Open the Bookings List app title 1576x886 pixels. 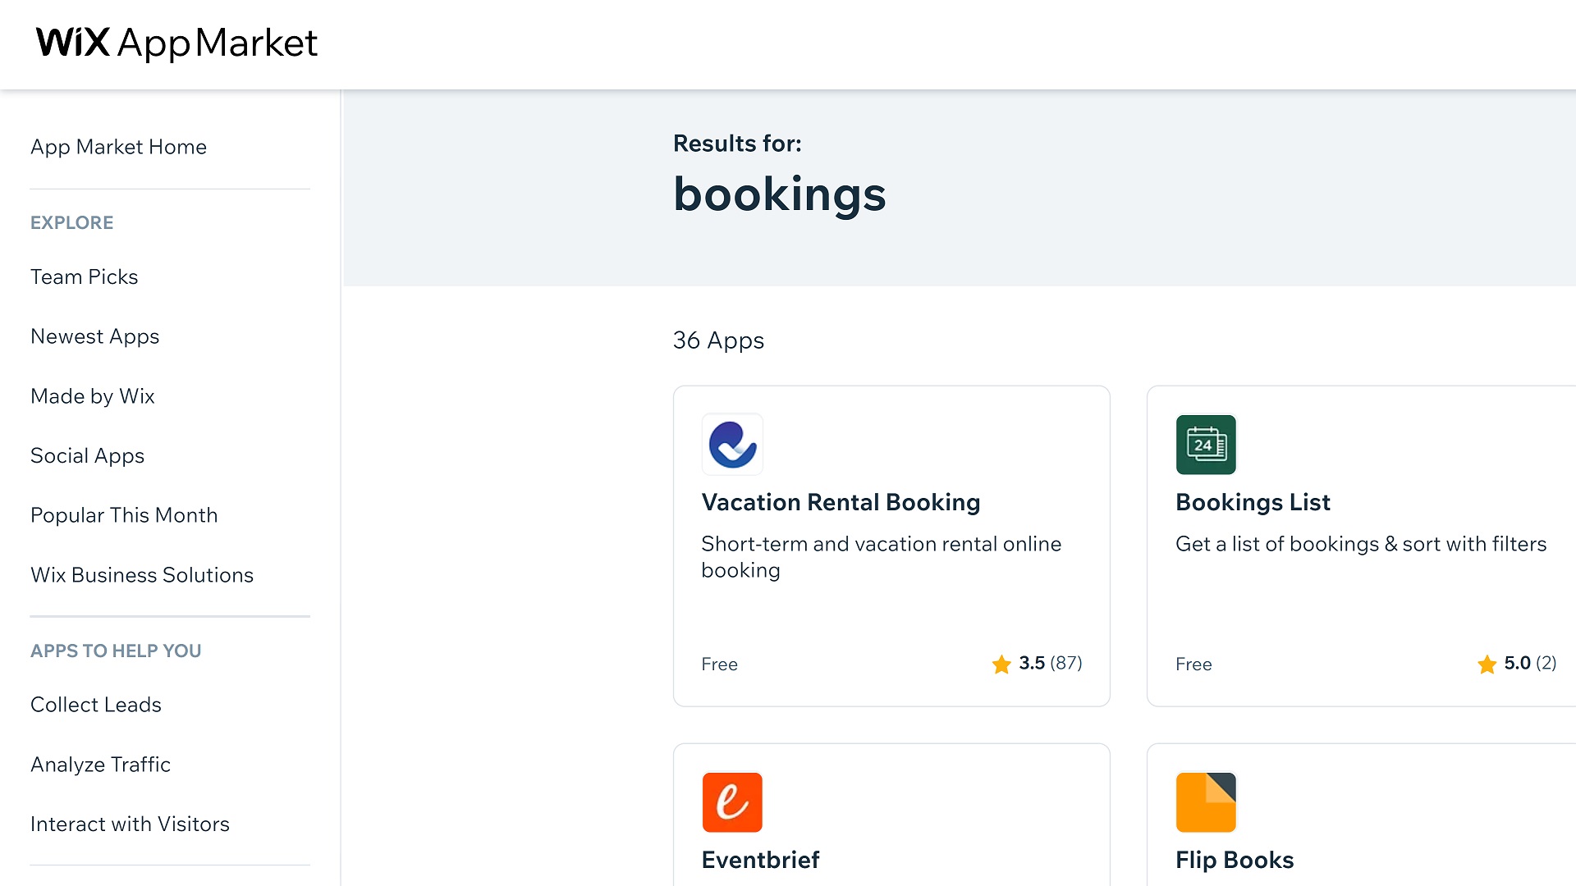click(x=1253, y=502)
